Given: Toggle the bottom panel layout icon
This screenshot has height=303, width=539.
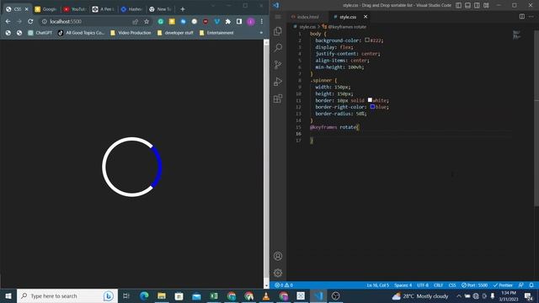Looking at the screenshot, I should pos(468,5).
